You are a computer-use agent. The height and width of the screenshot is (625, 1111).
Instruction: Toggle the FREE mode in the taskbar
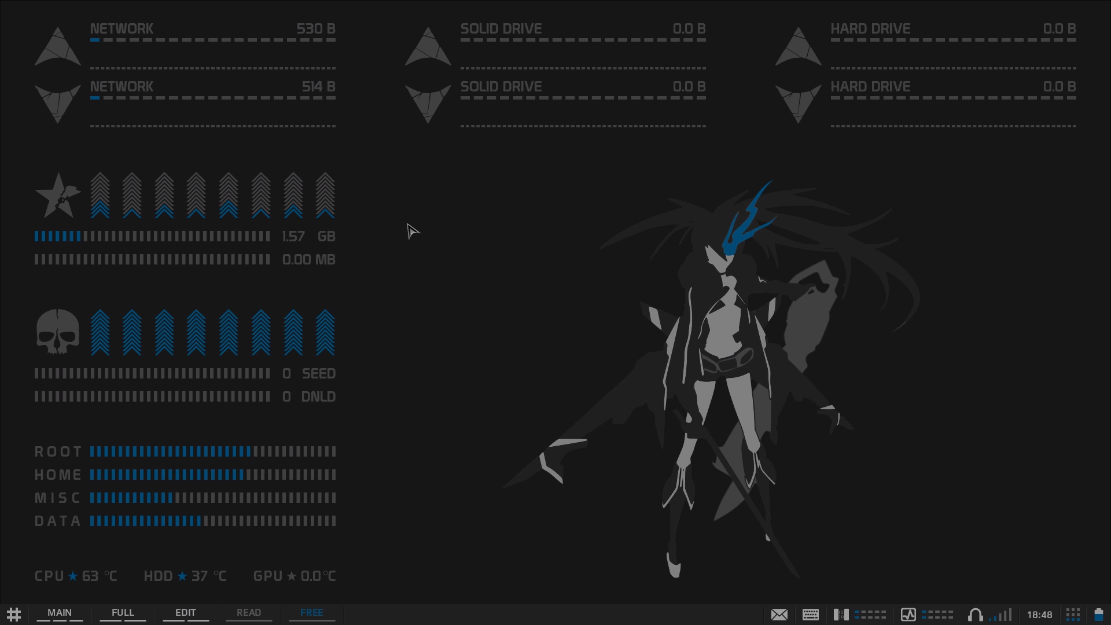point(312,612)
